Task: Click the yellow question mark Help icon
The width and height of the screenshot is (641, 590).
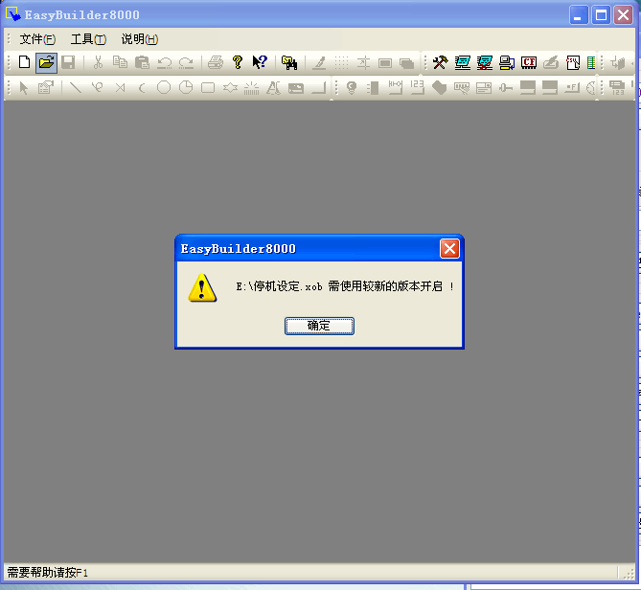Action: [238, 63]
